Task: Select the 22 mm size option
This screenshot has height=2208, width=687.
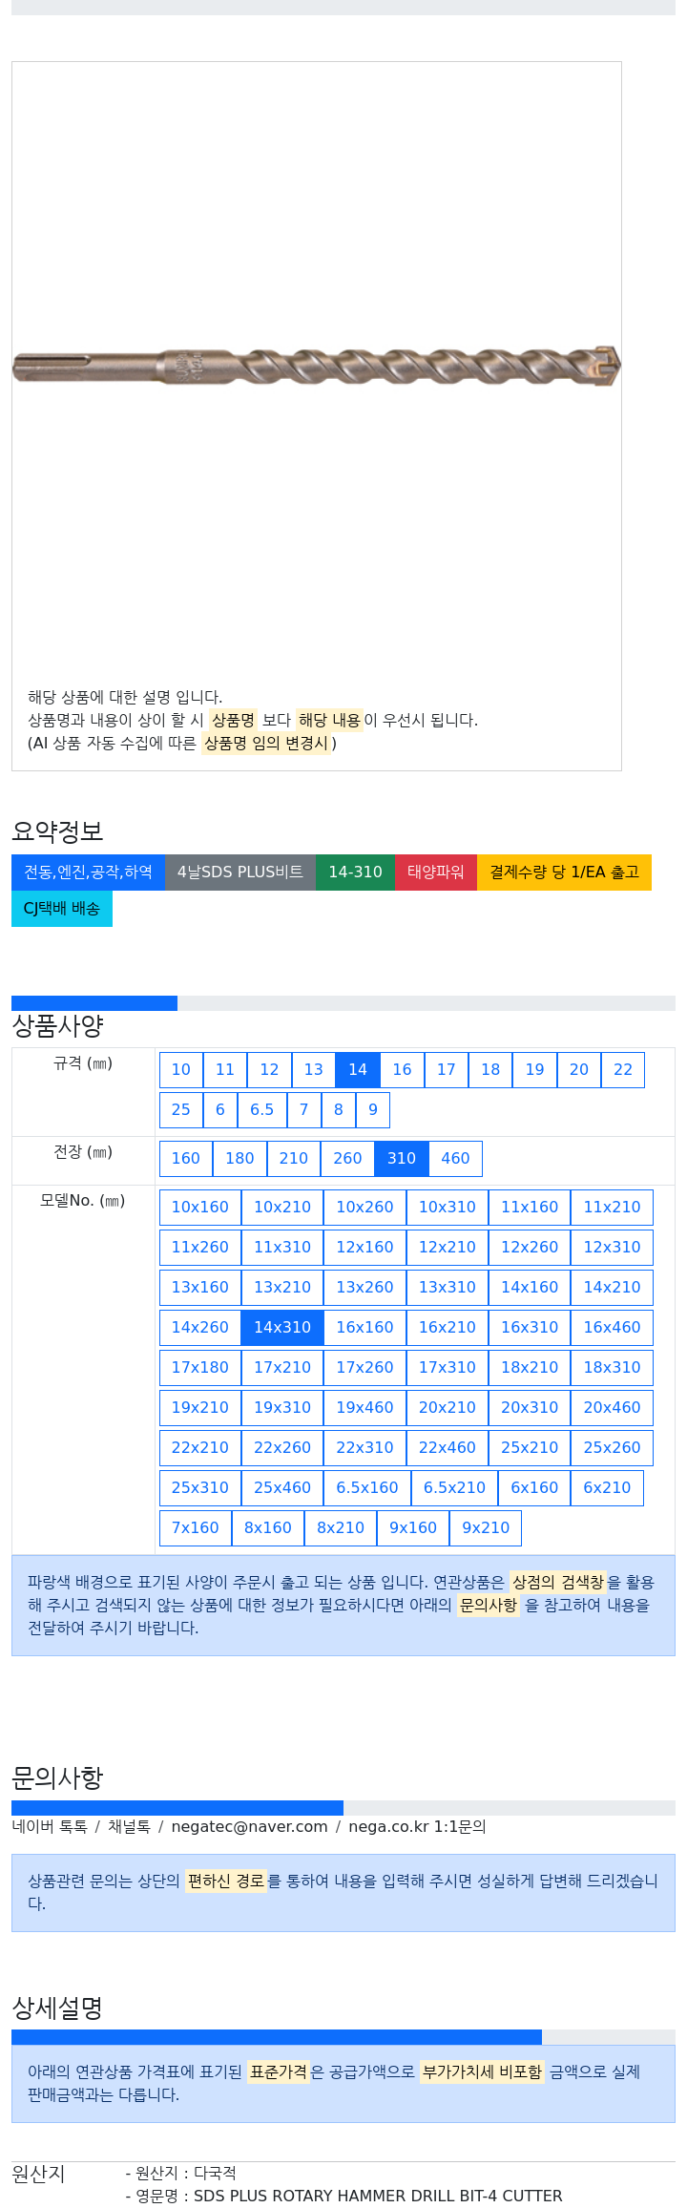Action: [623, 1069]
